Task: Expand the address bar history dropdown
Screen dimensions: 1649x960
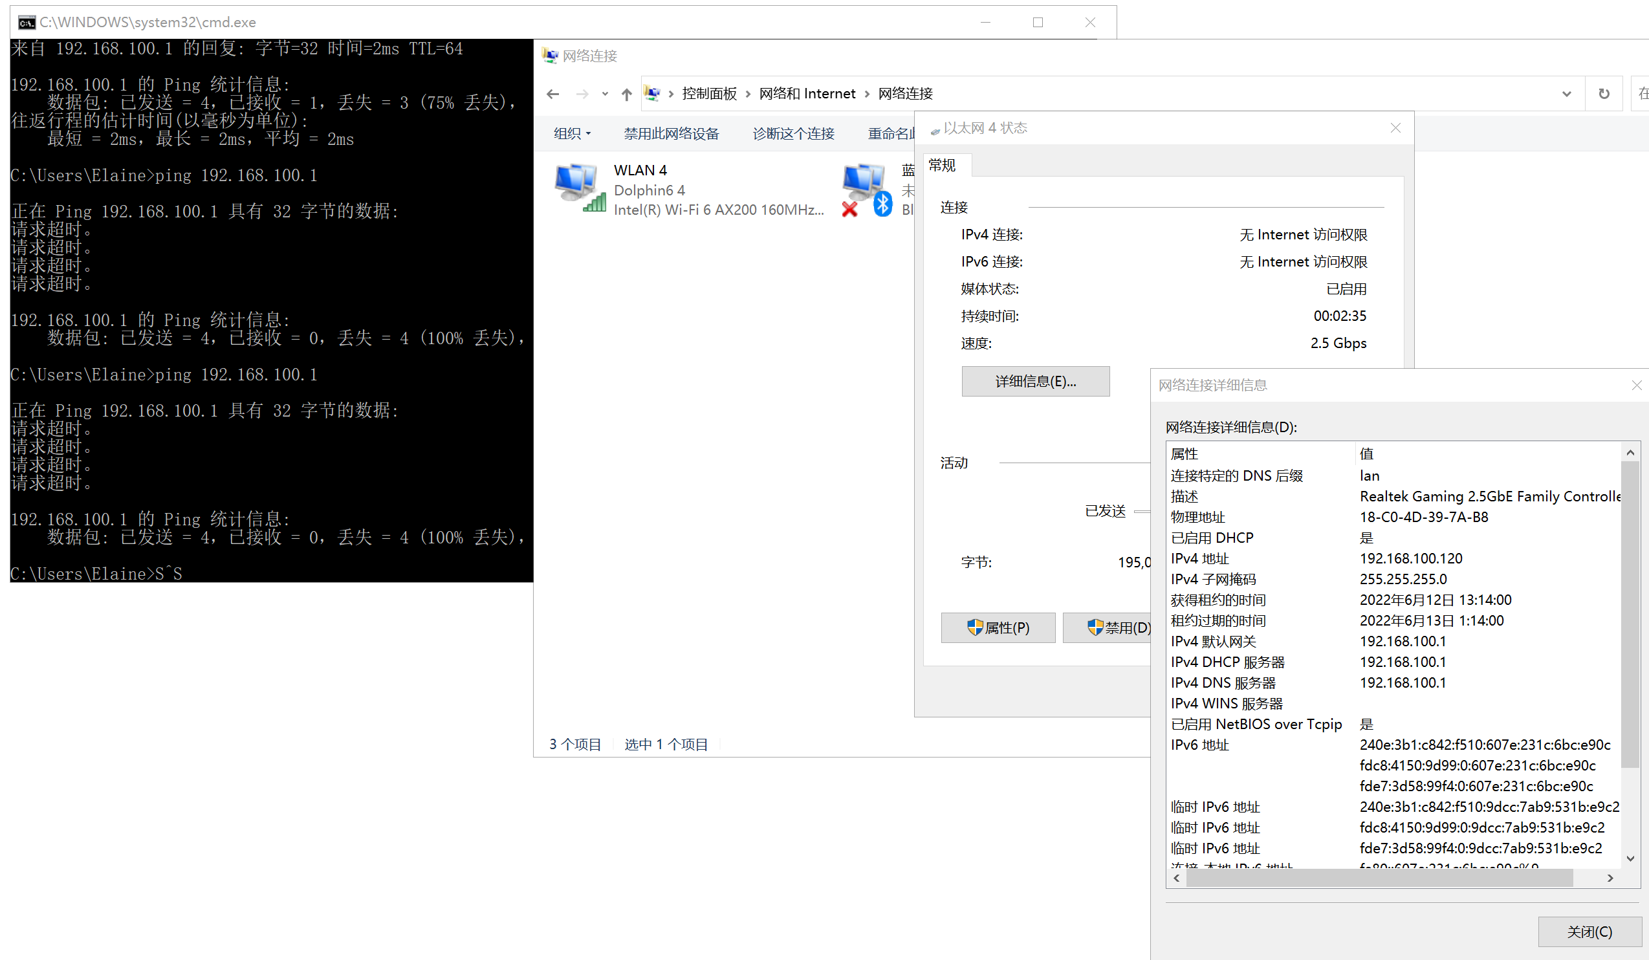Action: coord(1567,94)
